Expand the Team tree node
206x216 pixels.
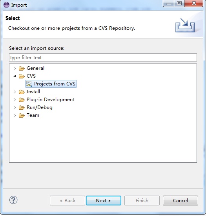click(15, 115)
